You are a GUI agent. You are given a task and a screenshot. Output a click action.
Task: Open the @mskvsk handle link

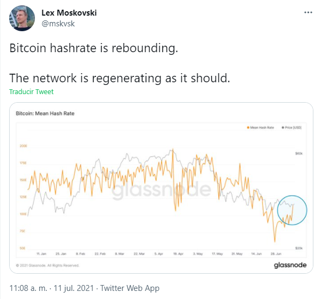click(58, 24)
